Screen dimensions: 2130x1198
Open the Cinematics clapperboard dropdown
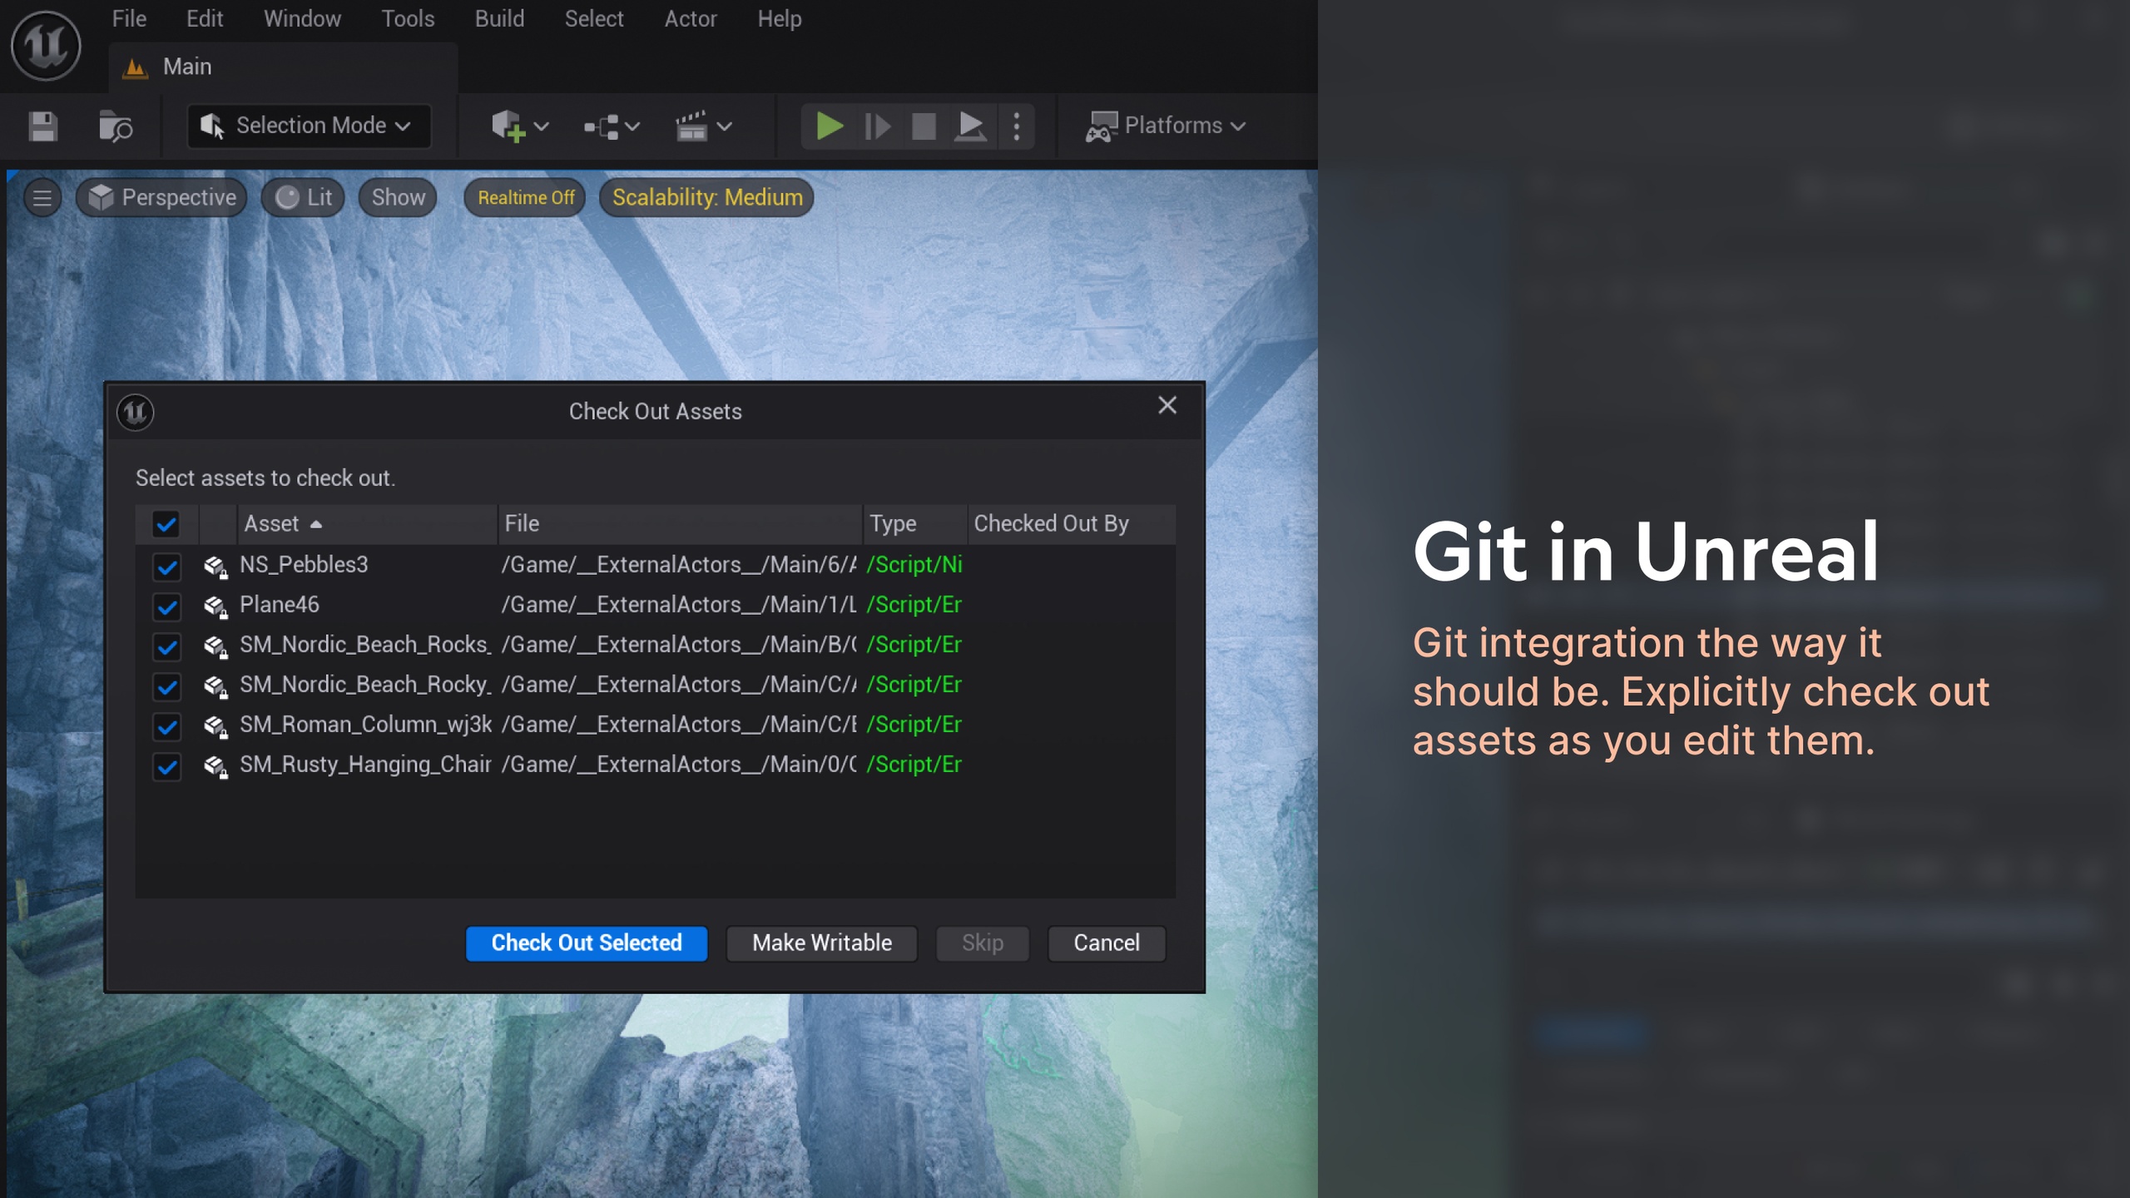[x=704, y=126]
